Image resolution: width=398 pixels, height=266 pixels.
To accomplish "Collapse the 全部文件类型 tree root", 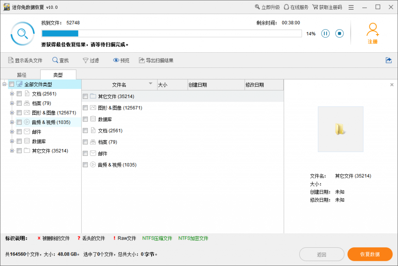I will (x=4, y=84).
